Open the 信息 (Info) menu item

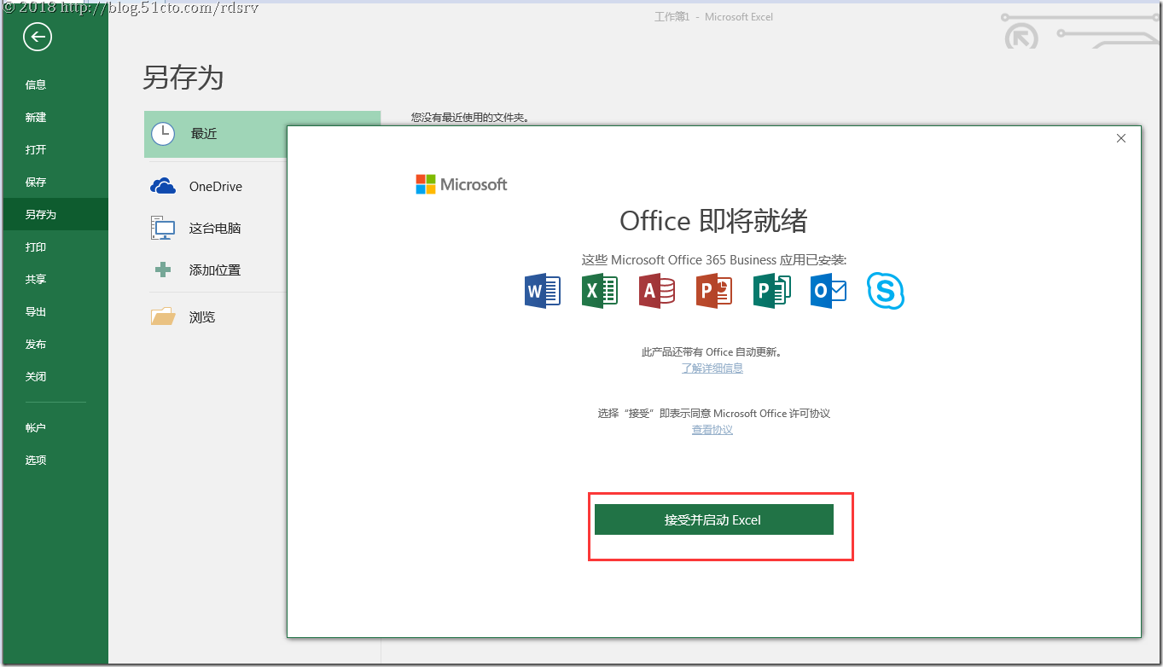pyautogui.click(x=54, y=84)
